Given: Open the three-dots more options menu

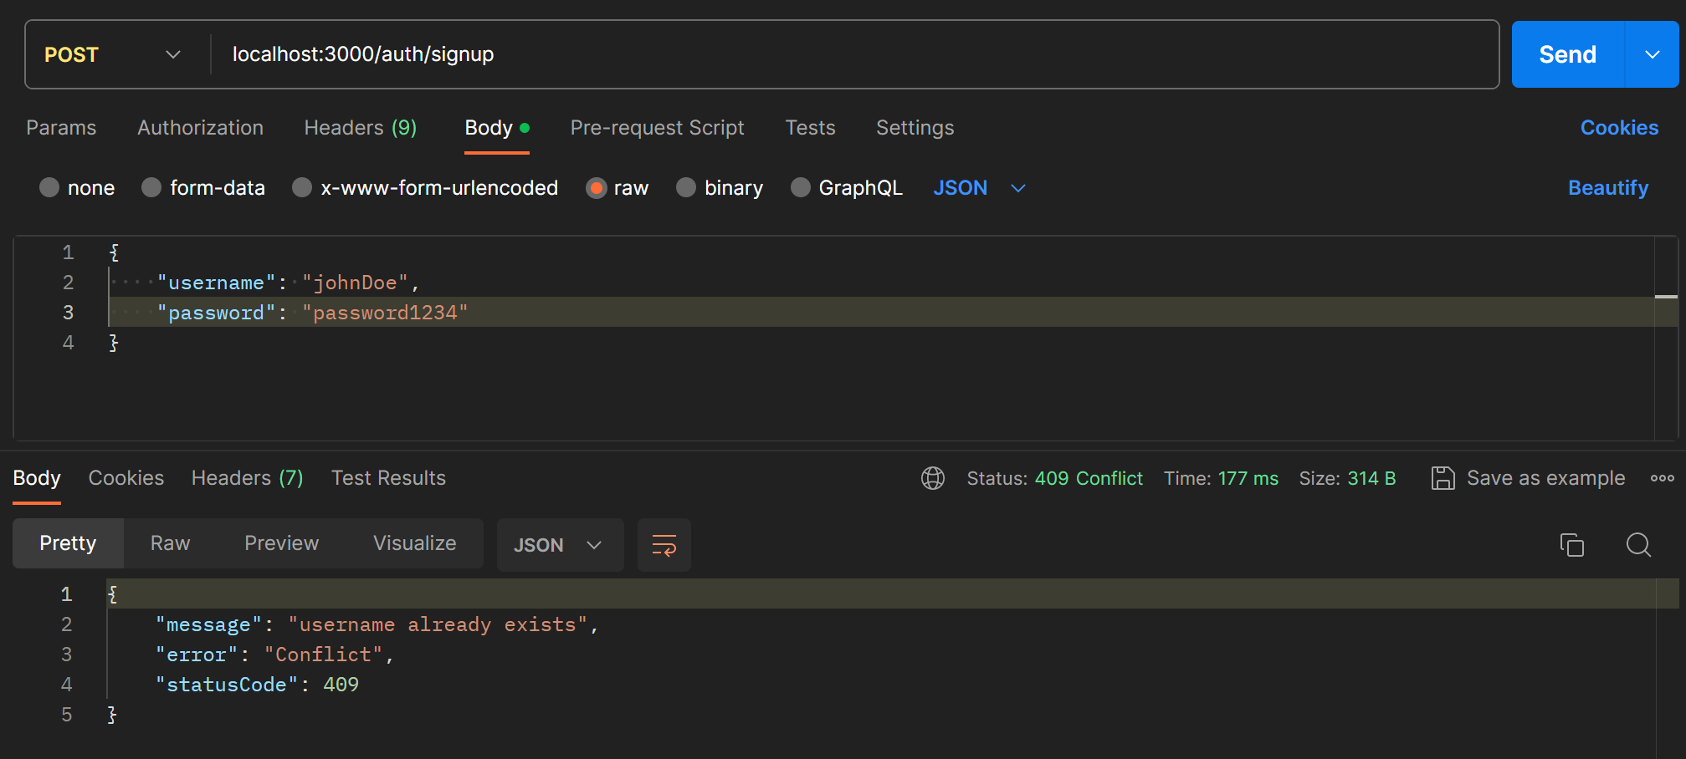Looking at the screenshot, I should [1662, 478].
